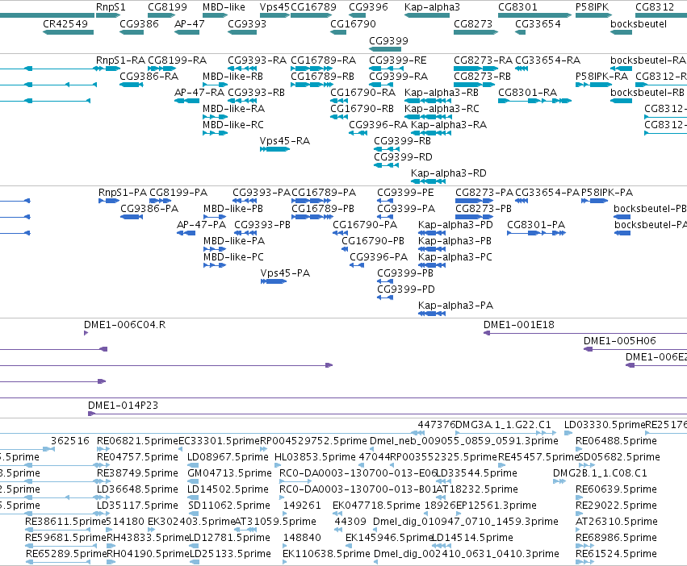This screenshot has width=687, height=566.
Task: Select the 362516 EST label
Action: point(70,441)
